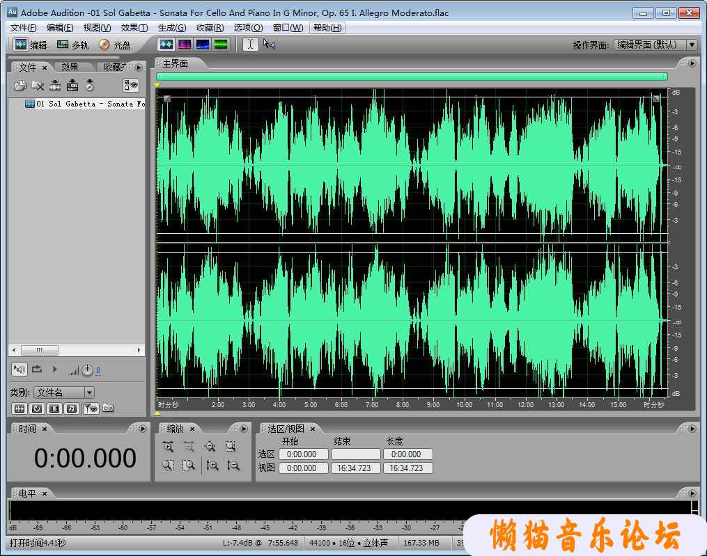Click the preview volume knob
The width and height of the screenshot is (707, 556).
(87, 370)
